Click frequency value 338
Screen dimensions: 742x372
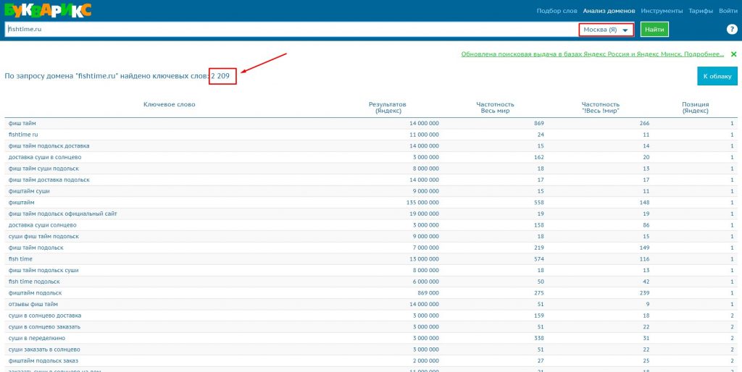tap(539, 339)
